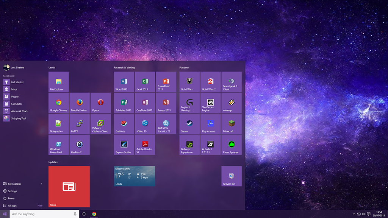Open EndNote tile
The width and height of the screenshot is (388, 218).
point(124,124)
